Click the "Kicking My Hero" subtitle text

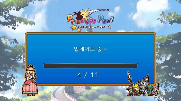coord(92,27)
